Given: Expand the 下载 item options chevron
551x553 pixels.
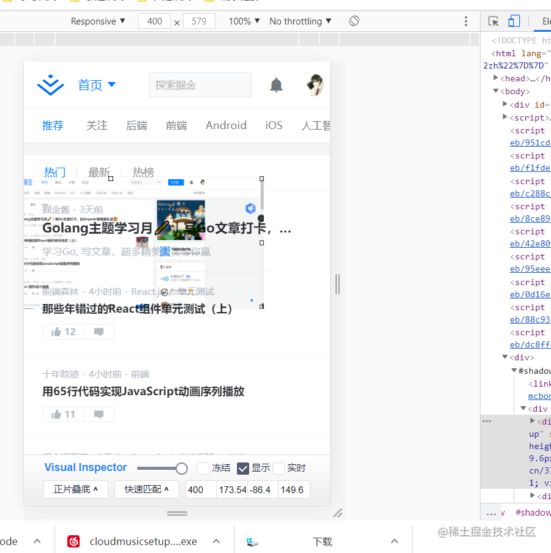Looking at the screenshot, I should pos(395,541).
